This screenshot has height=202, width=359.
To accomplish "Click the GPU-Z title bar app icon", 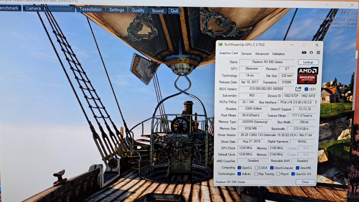I will (x=220, y=44).
